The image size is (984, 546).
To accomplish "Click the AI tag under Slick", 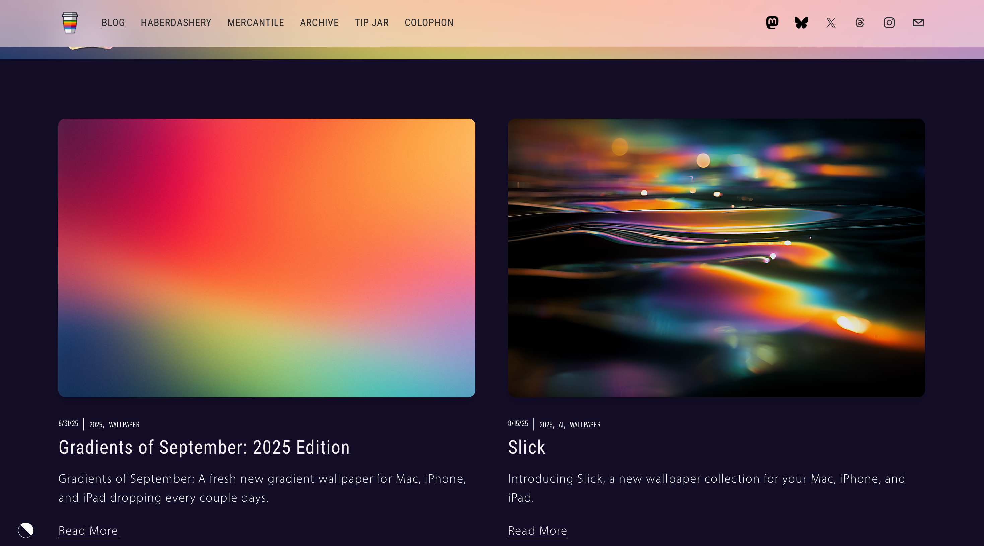I will [x=561, y=425].
